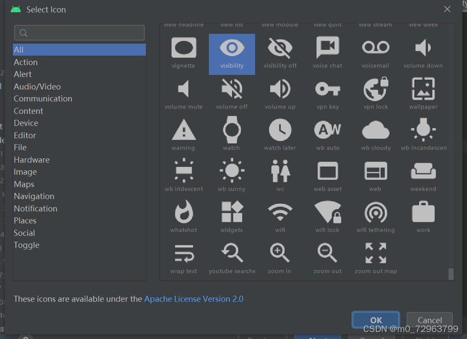This screenshot has height=339, width=467.
Task: Open the Audio/Video category
Action: [x=37, y=86]
